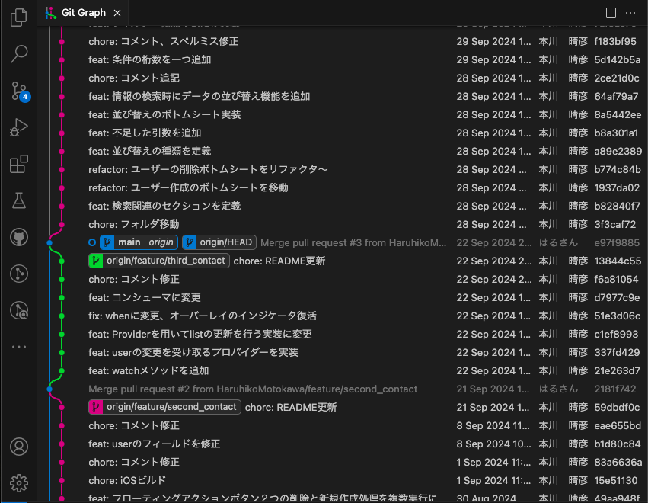Open the Run and Debug view
The height and width of the screenshot is (503, 648).
18,127
